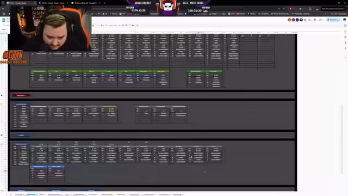348x196 pixels.
Task: Open the all sheets list button
Action: click(x=10, y=194)
